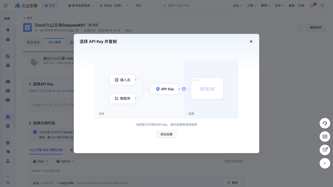
Task: Open the chat bubble icon in sidebar
Action: pyautogui.click(x=8, y=100)
